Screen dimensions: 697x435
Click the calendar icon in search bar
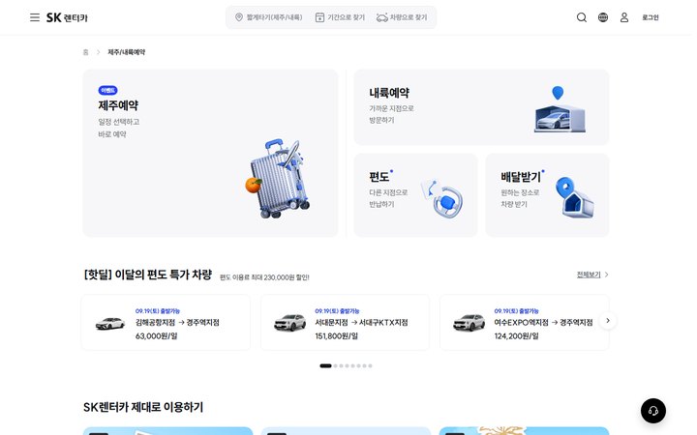tap(319, 17)
